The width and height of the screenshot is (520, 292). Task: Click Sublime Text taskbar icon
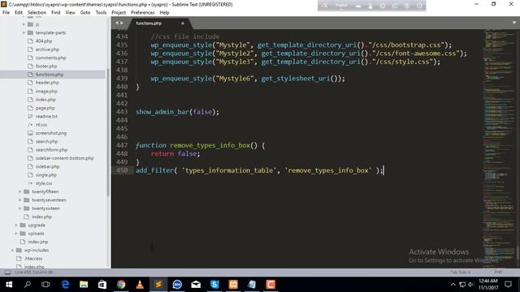pos(158,285)
